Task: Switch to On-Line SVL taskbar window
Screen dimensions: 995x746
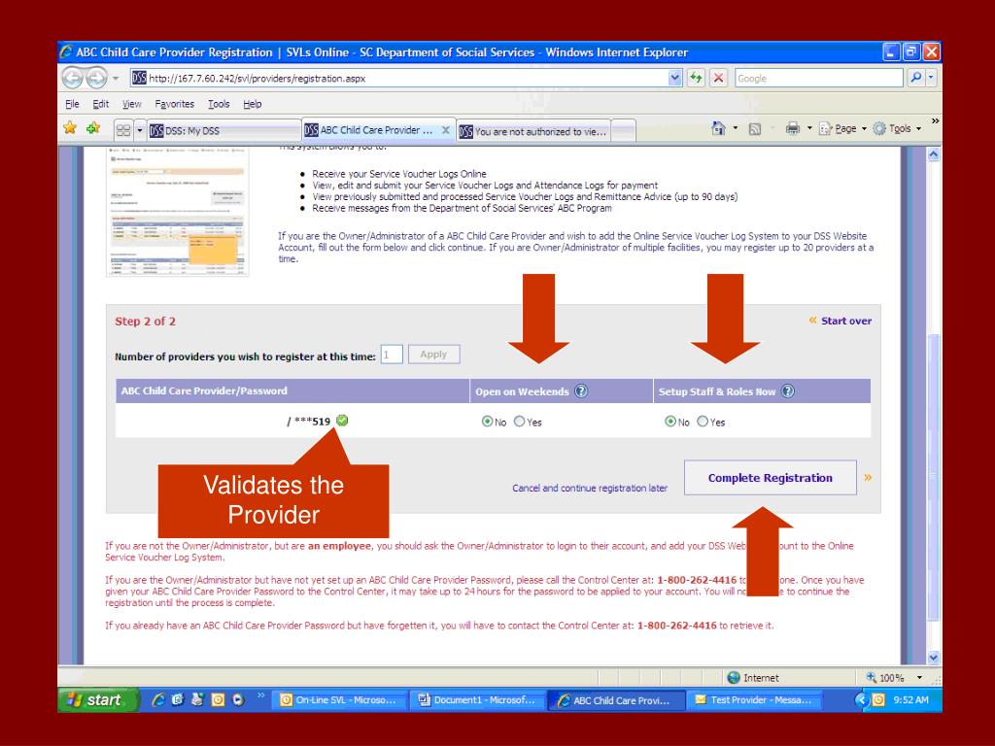Action: (339, 700)
